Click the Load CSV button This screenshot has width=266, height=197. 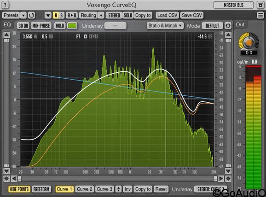point(167,16)
